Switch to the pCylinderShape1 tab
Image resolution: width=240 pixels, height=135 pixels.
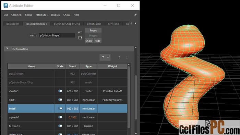click(37, 24)
